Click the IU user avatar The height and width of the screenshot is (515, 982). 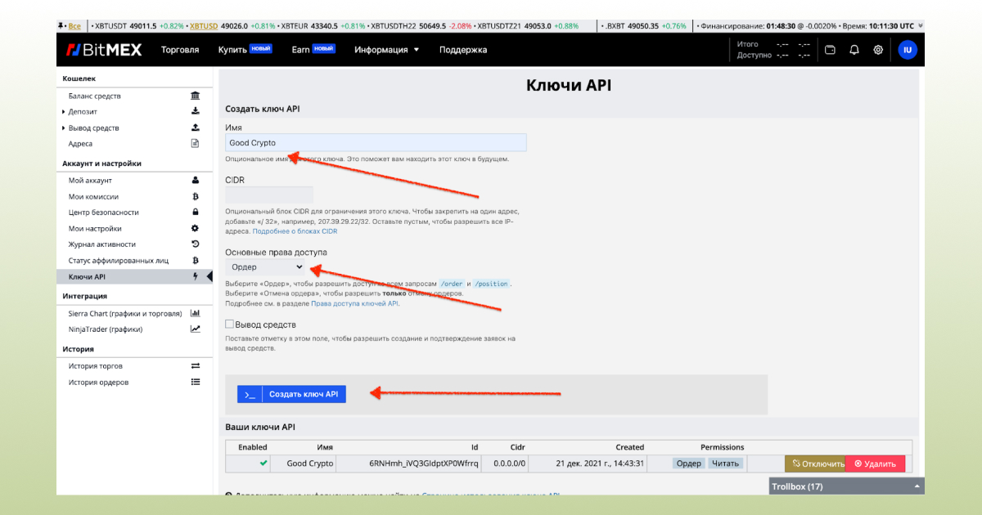point(907,50)
